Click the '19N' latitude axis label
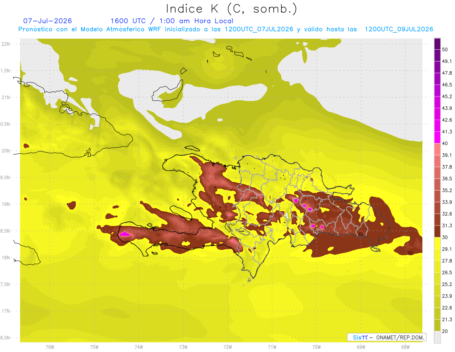 [6, 204]
